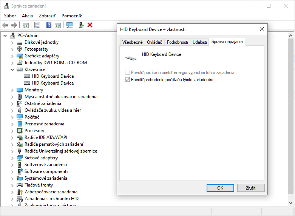This screenshot has width=295, height=216.
Task: Click the Update driver green arrow icon
Action: coord(81,25)
